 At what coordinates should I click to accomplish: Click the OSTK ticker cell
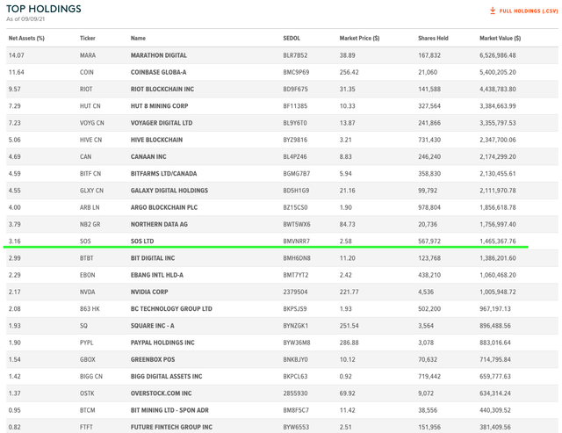(87, 393)
